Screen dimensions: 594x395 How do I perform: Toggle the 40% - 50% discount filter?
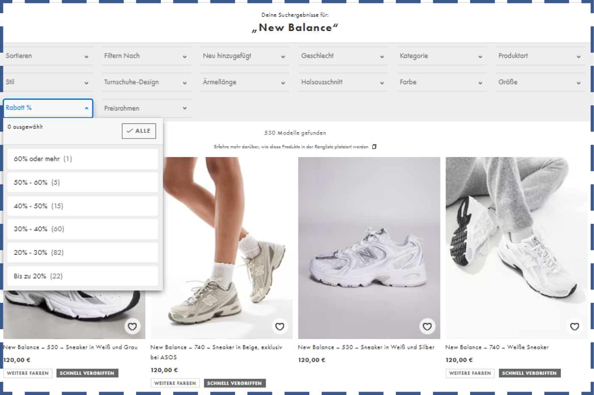tap(82, 206)
